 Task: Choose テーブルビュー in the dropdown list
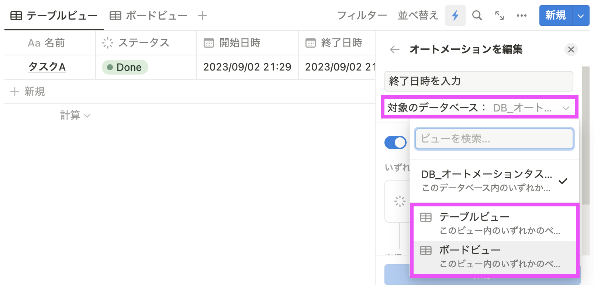pos(494,223)
